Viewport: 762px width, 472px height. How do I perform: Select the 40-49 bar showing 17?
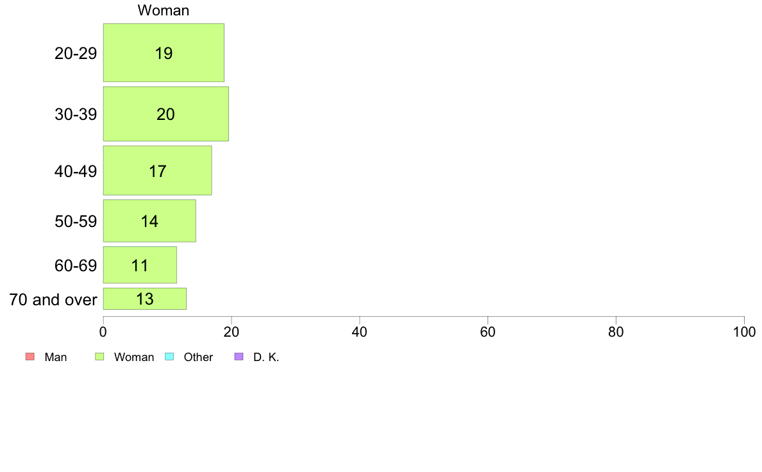click(157, 171)
